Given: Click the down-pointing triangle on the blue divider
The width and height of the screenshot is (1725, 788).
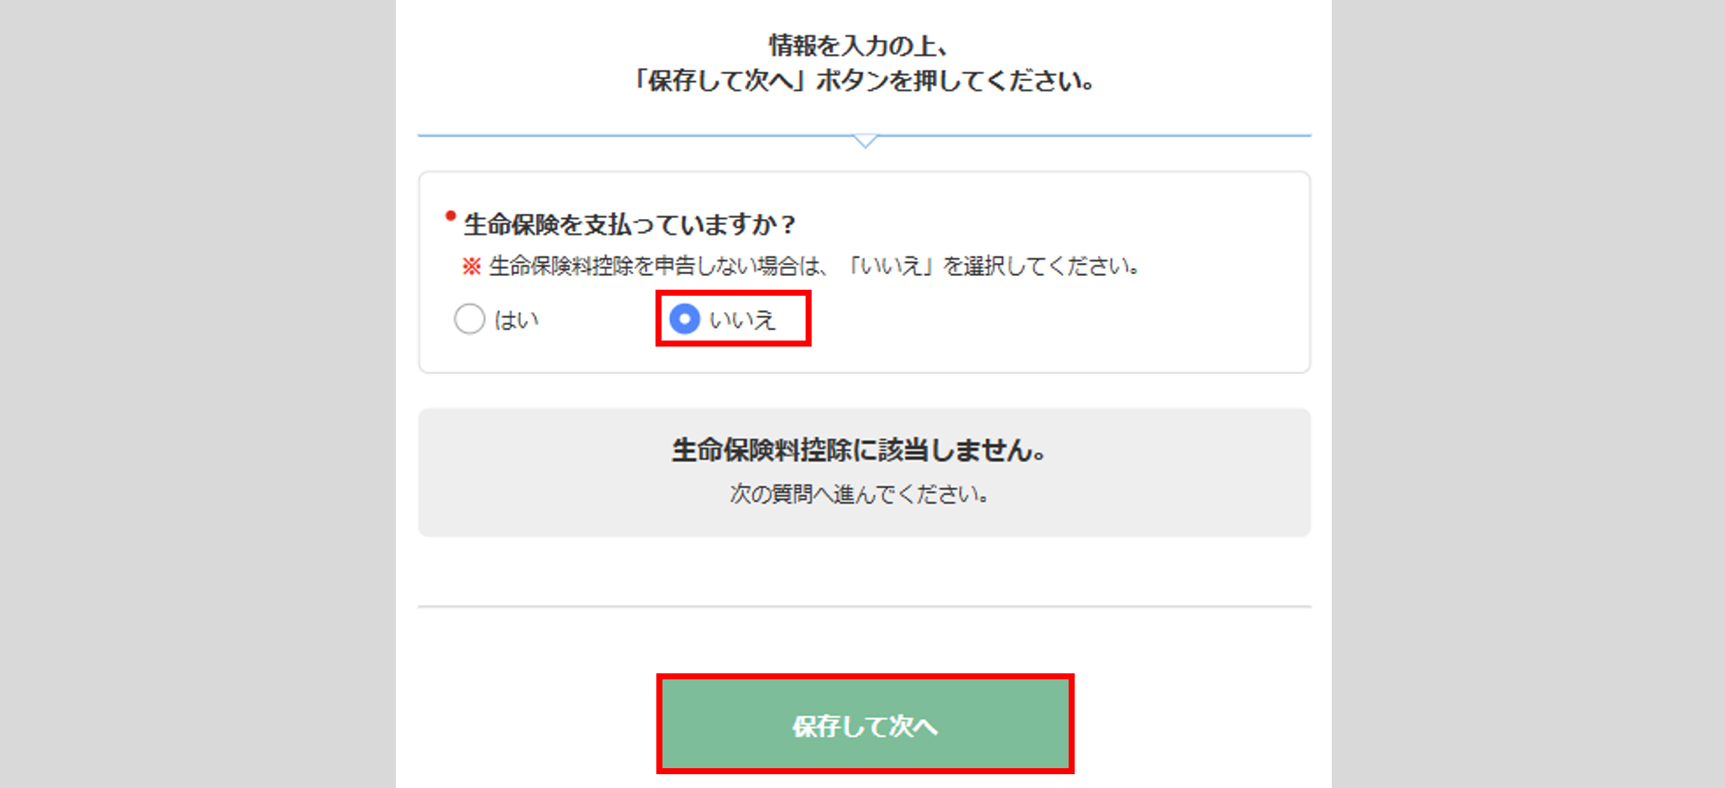Looking at the screenshot, I should 864,141.
